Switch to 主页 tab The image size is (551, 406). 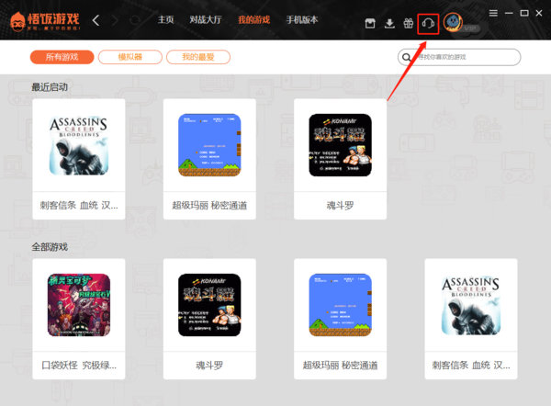point(165,19)
